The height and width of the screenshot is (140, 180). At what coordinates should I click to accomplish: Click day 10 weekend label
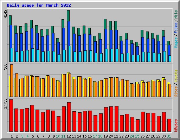pyautogui.click(x=58, y=136)
